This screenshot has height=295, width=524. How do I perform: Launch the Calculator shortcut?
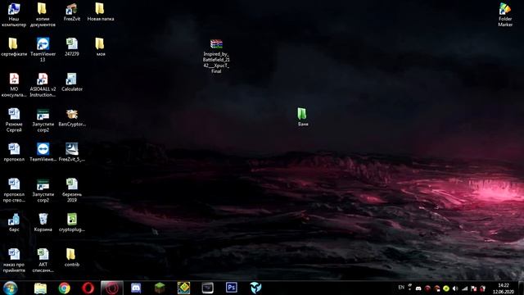pos(71,82)
